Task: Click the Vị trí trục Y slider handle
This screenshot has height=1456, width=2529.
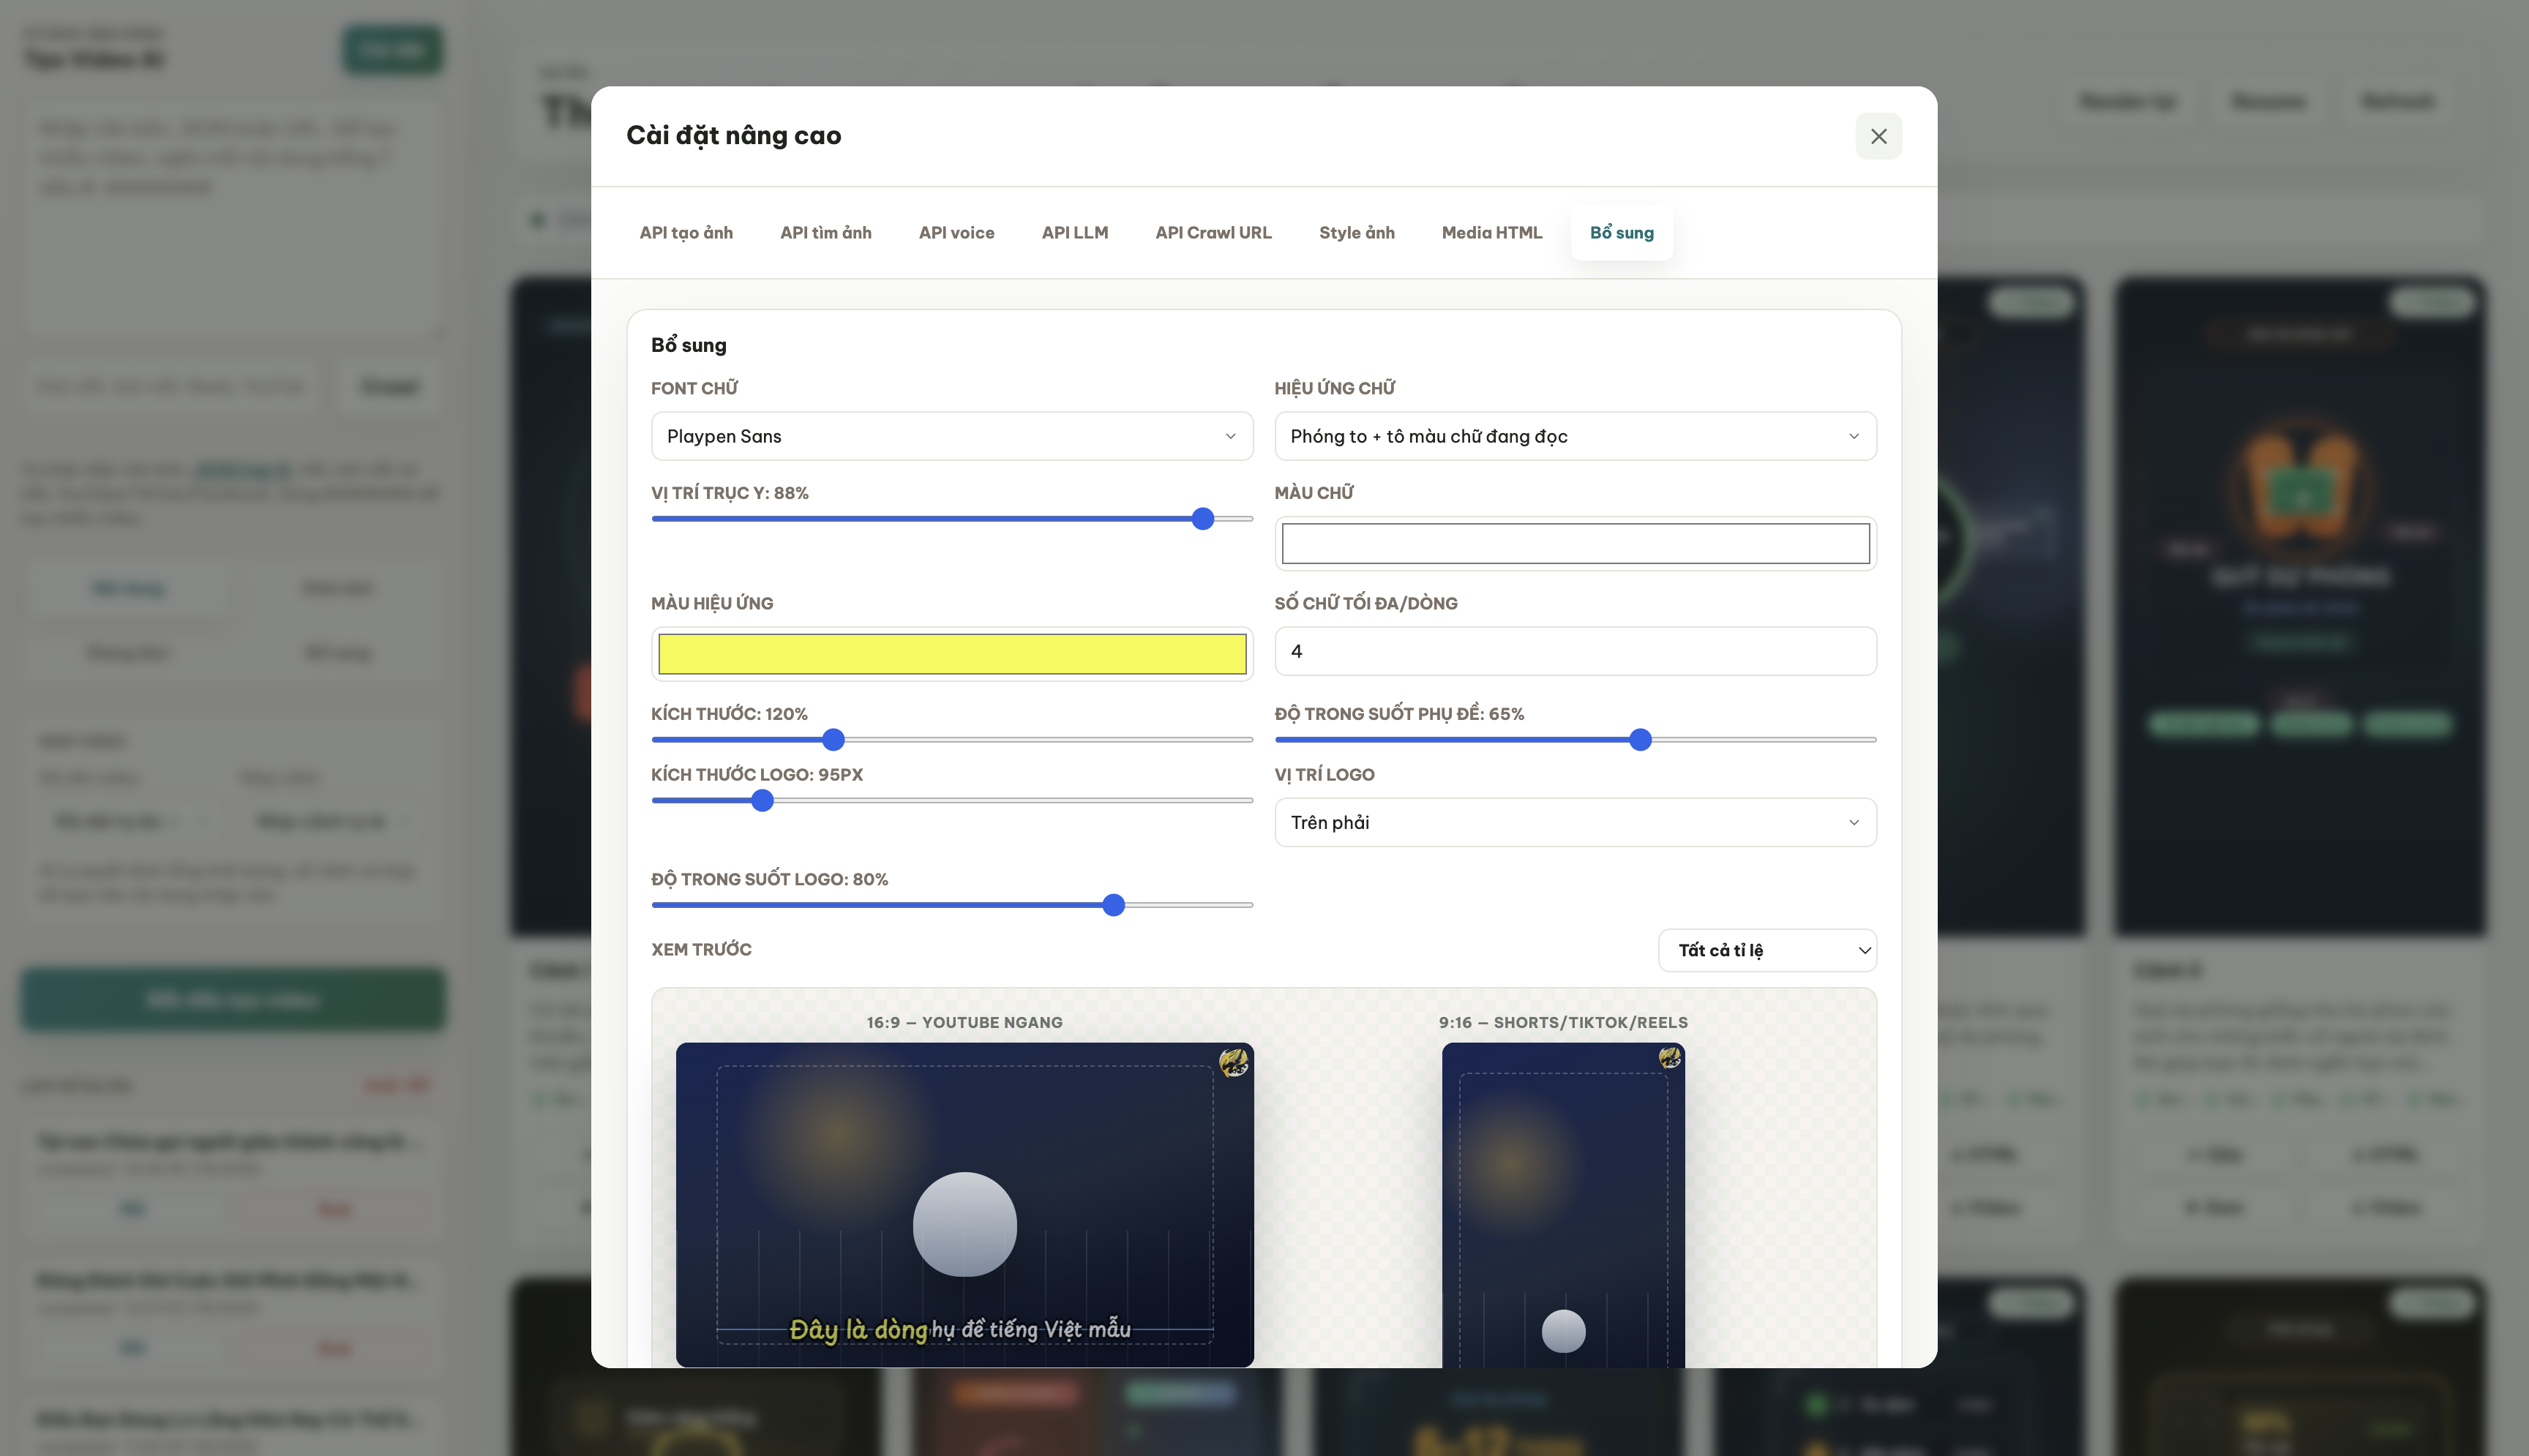Action: coord(1202,519)
